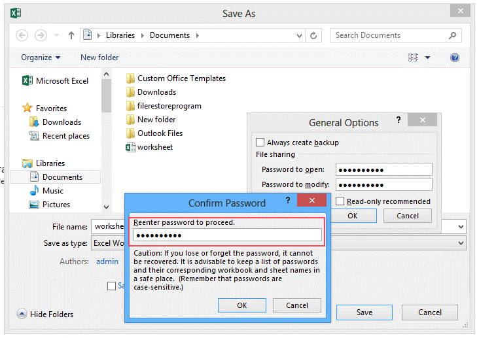479x338 pixels.
Task: Go back with the left arrow navigation button
Action: (x=22, y=35)
